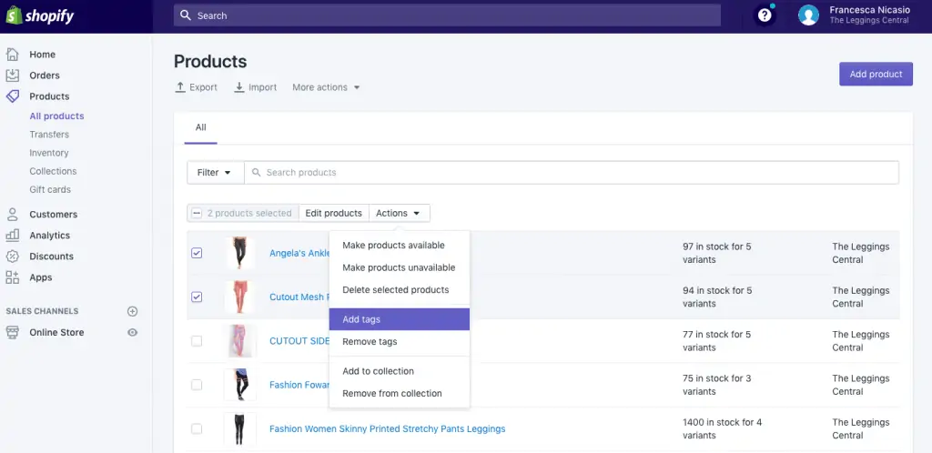The image size is (932, 453).
Task: Click the Products tag icon
Action: 13,96
